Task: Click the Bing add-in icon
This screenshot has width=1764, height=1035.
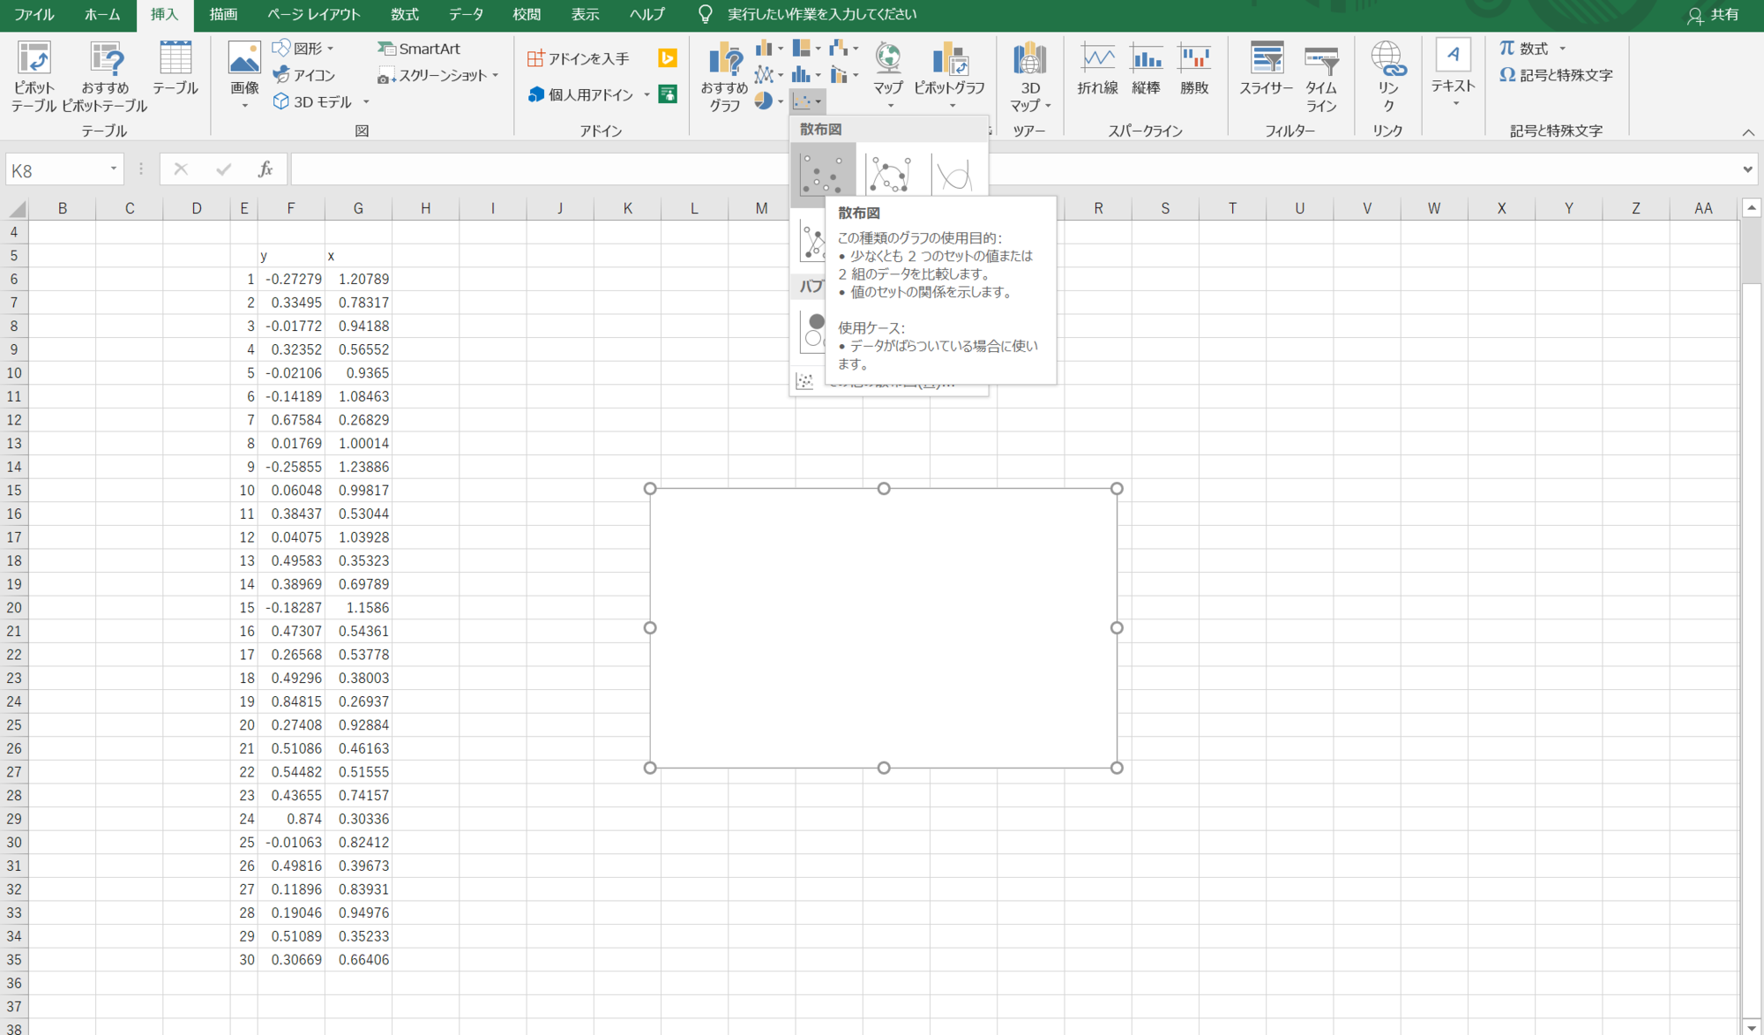Action: point(668,58)
